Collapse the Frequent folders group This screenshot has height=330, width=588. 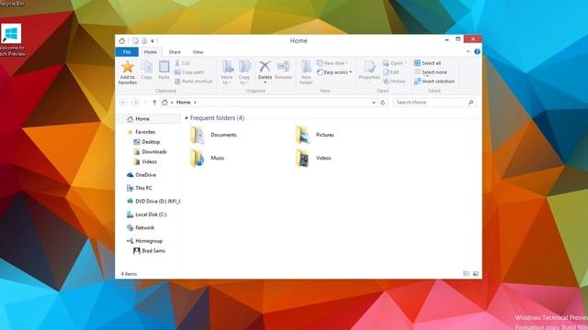(186, 118)
